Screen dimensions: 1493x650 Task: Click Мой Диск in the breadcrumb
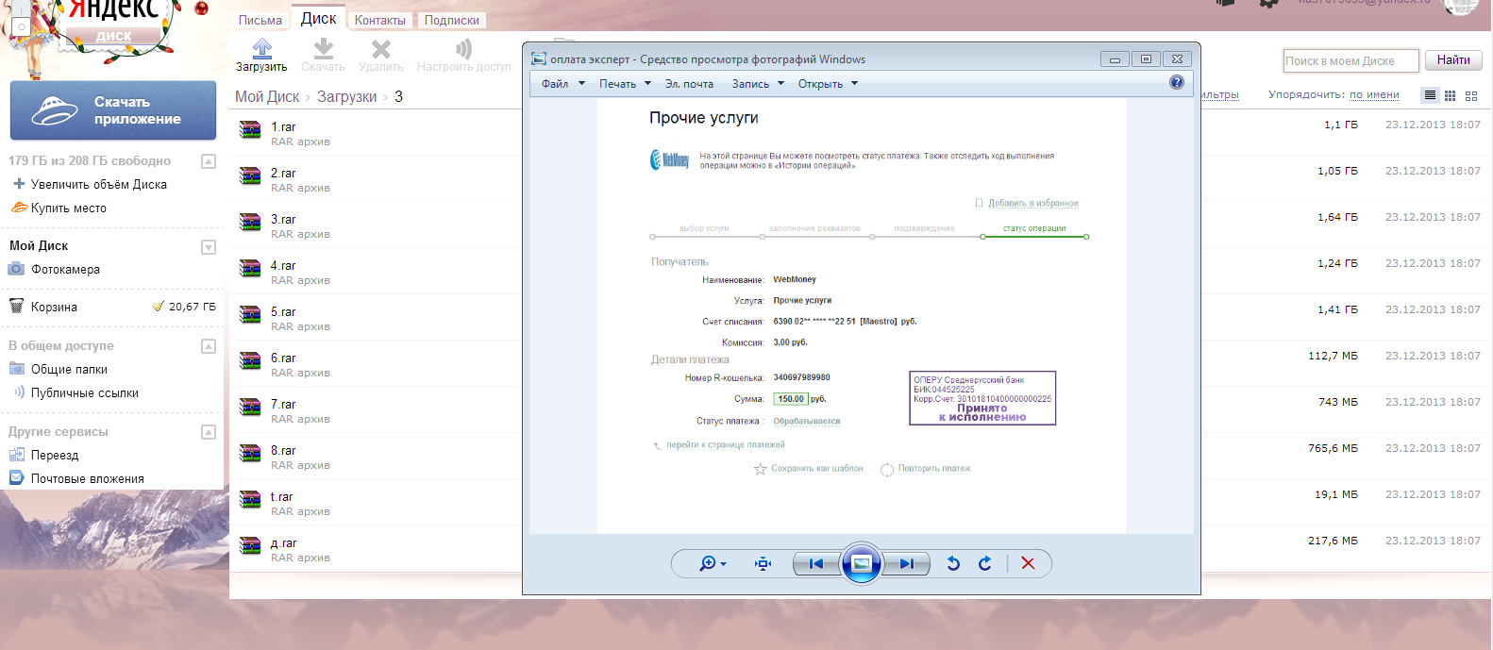[267, 96]
